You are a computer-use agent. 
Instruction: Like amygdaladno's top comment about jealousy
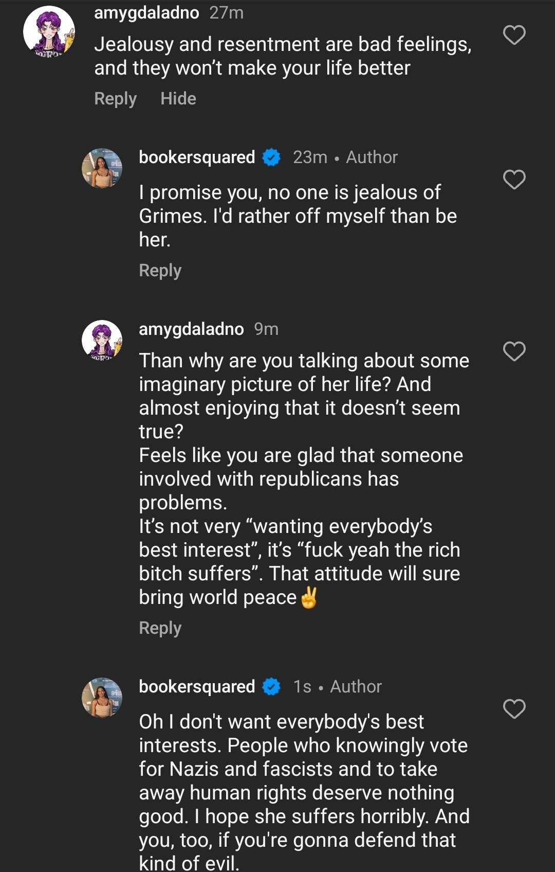[x=514, y=35]
